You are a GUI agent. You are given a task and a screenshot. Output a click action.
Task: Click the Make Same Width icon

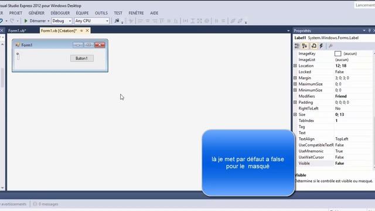tap(185, 21)
